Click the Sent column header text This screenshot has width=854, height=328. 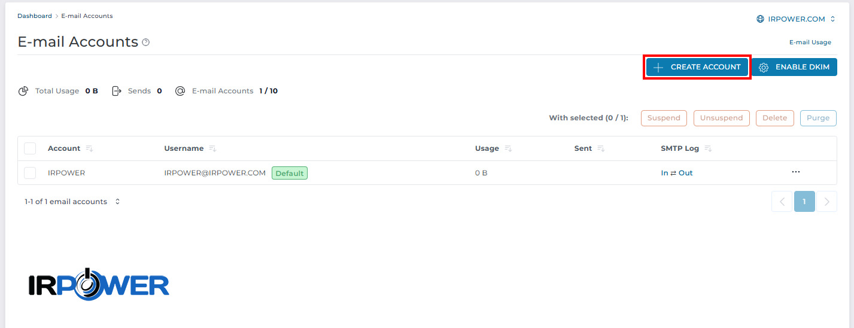click(583, 148)
